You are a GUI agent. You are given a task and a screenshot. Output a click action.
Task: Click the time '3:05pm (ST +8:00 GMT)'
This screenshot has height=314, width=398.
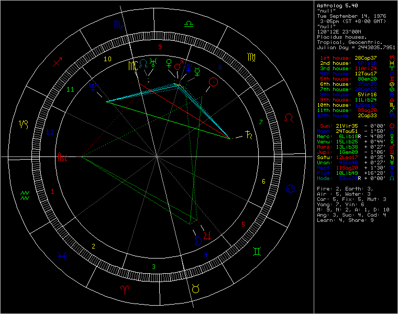click(x=353, y=21)
